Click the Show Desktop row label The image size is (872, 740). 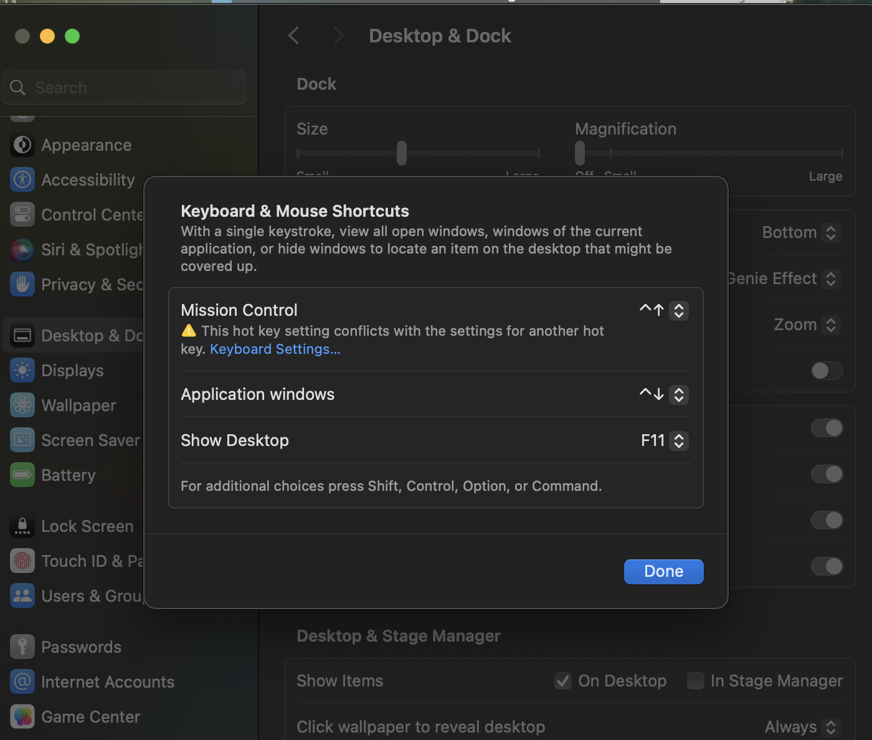235,440
